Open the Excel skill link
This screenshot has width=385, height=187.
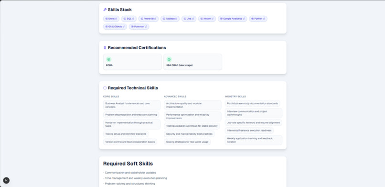coord(111,19)
